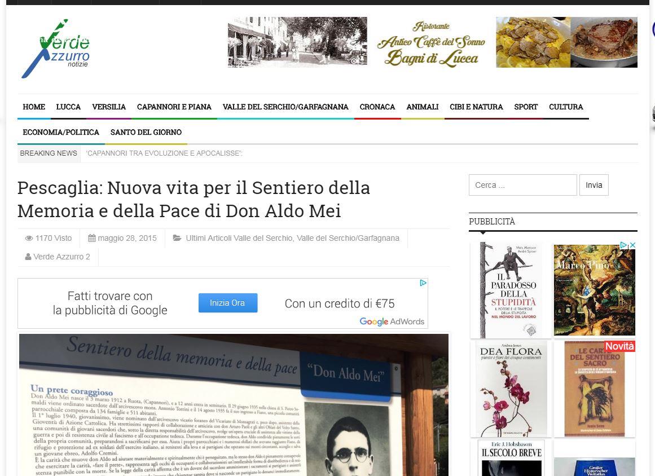Viewport: 655px width, 476px height.
Task: Click the eye icon beside 1170 Visto
Action: 29,238
